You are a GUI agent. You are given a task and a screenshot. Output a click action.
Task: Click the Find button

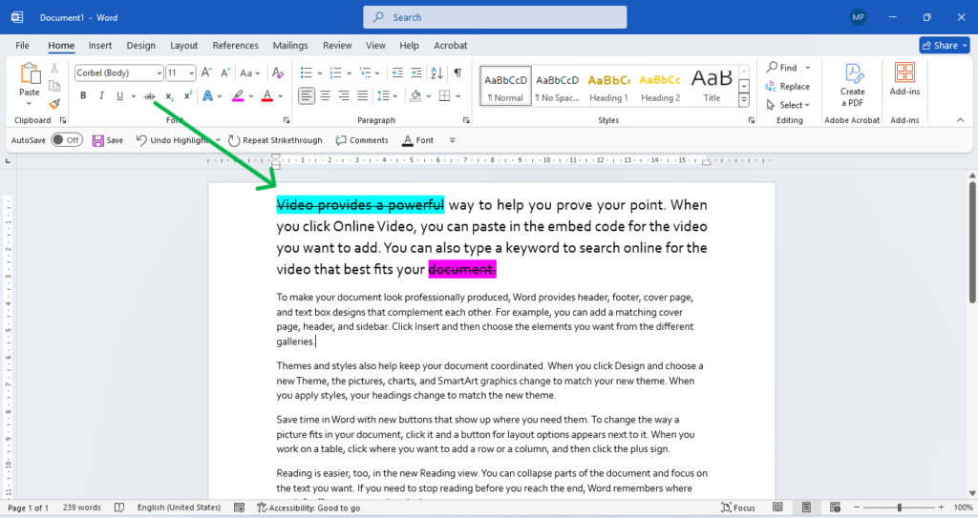coord(781,68)
